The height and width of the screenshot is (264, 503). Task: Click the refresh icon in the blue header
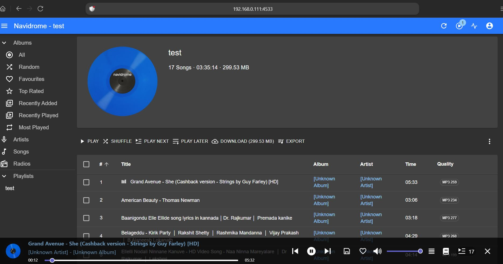(x=444, y=26)
